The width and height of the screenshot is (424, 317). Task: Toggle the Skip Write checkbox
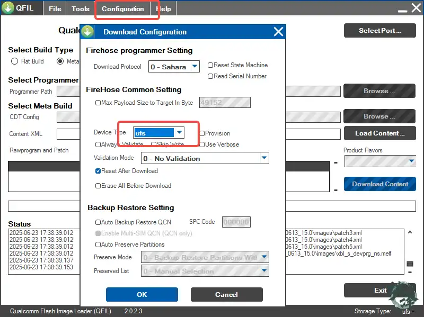(x=154, y=144)
